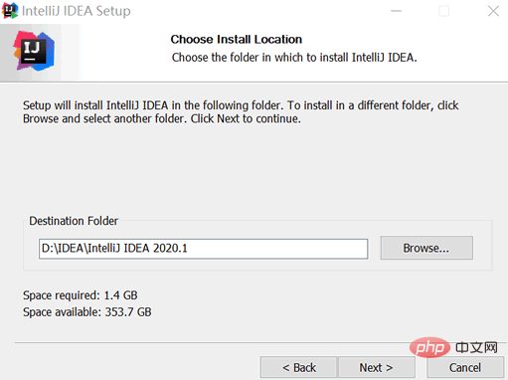Continue installation with Next button
Screen dimensions: 508x380
click(x=377, y=367)
